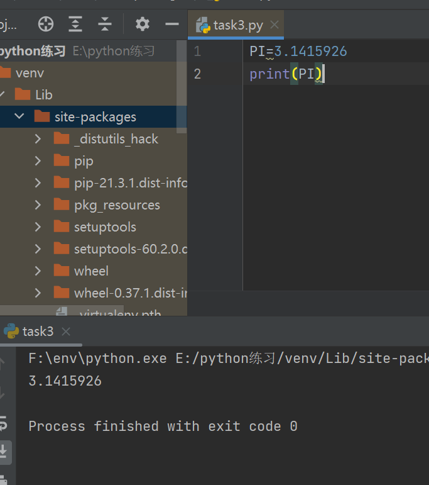Click the 'Process finished with exit code 0' text
This screenshot has height=485, width=429.
tap(163, 426)
